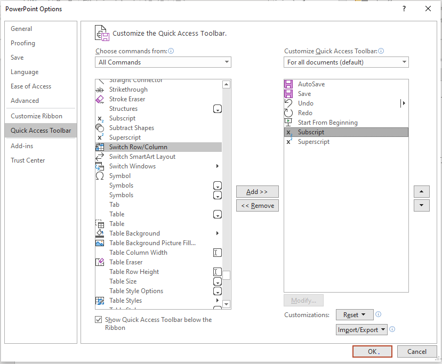Image resolution: width=442 pixels, height=364 pixels.
Task: Click the Switch SmartArt Layout icon
Action: point(100,156)
